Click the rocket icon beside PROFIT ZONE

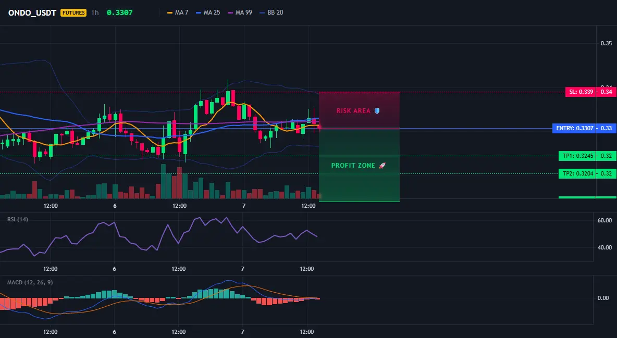(x=382, y=166)
